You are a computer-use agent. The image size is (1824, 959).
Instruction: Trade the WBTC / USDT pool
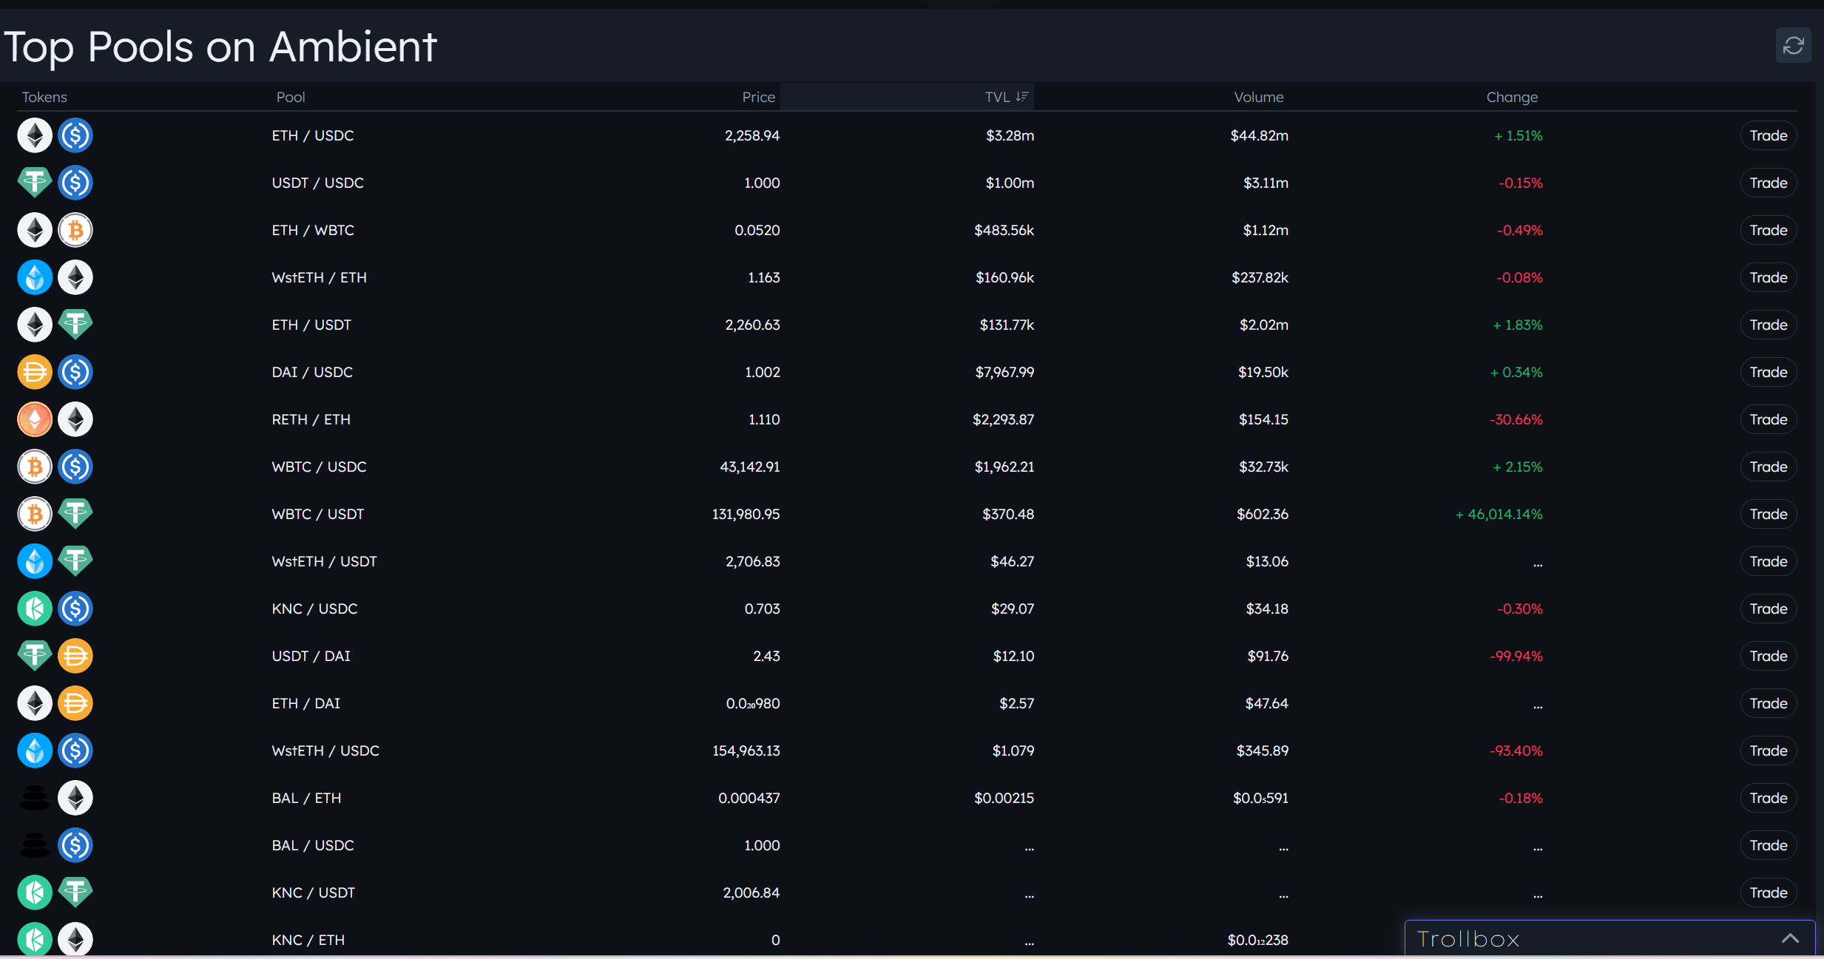point(1768,514)
